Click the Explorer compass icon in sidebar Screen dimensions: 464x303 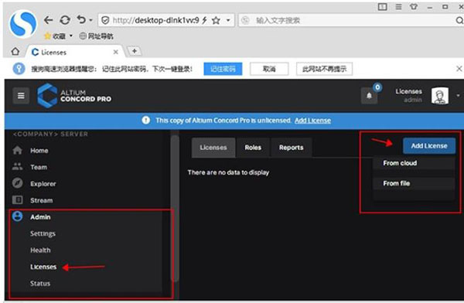pyautogui.click(x=18, y=183)
